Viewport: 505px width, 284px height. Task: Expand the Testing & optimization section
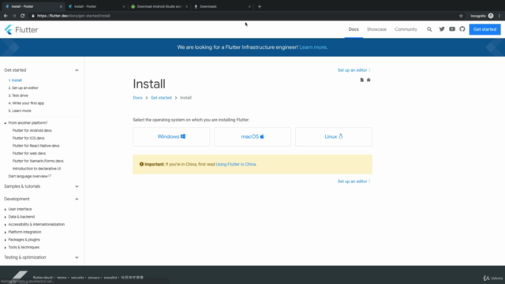77,257
